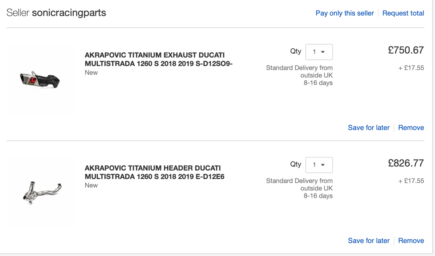This screenshot has height=256, width=435.
Task: Click the Qty label beside the exhaust
Action: (x=296, y=51)
